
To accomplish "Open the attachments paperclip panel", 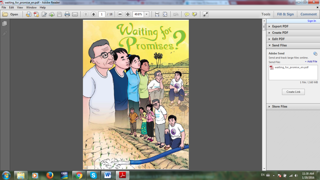I will [x=5, y=33].
